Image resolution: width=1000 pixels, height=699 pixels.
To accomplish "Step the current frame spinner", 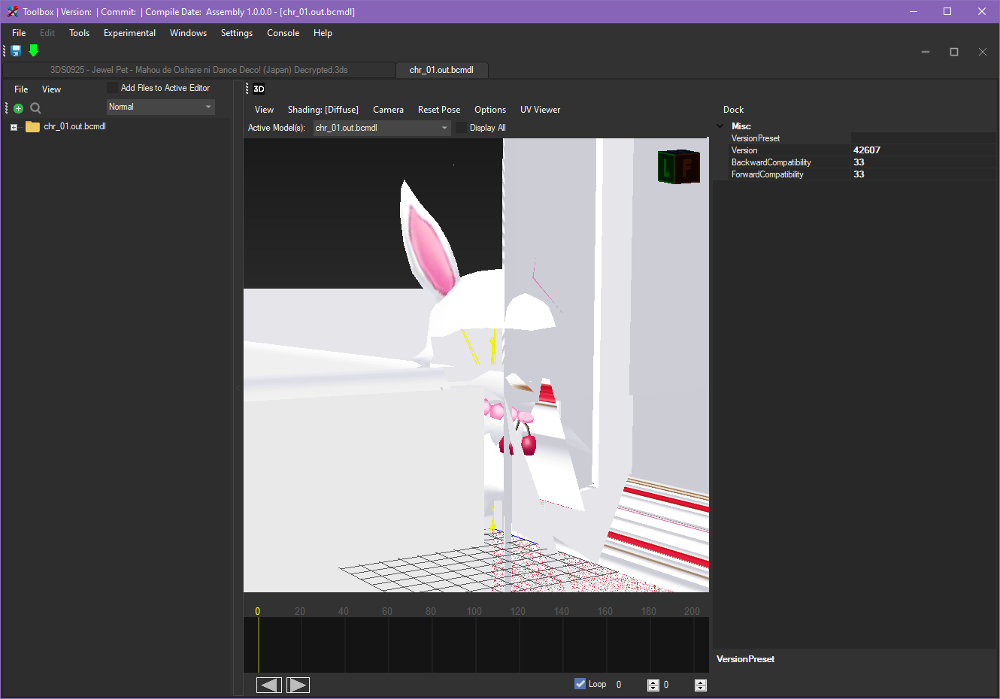I will [x=653, y=685].
